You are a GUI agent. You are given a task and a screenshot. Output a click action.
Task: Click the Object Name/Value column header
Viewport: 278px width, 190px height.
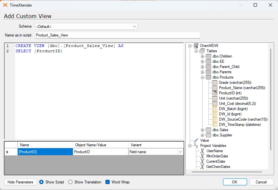[x=100, y=145]
